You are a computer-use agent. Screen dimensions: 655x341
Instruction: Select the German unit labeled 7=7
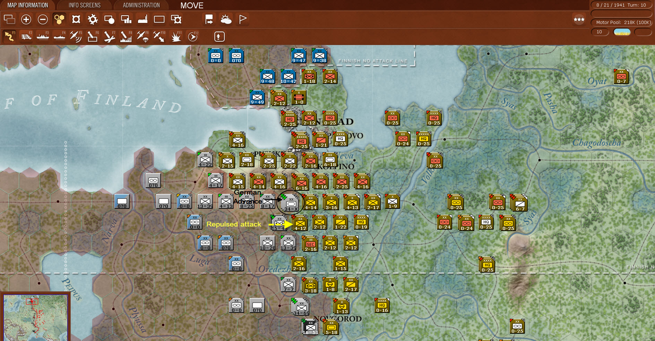[288, 285]
